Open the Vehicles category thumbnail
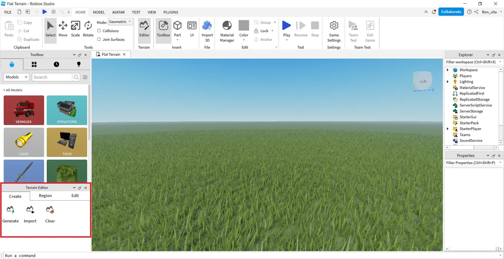Image resolution: width=504 pixels, height=259 pixels. (24, 110)
